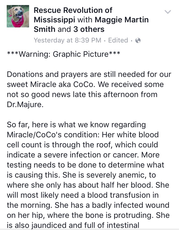Show the "3 others" tagged people
The height and width of the screenshot is (231, 179).
pyautogui.click(x=89, y=29)
